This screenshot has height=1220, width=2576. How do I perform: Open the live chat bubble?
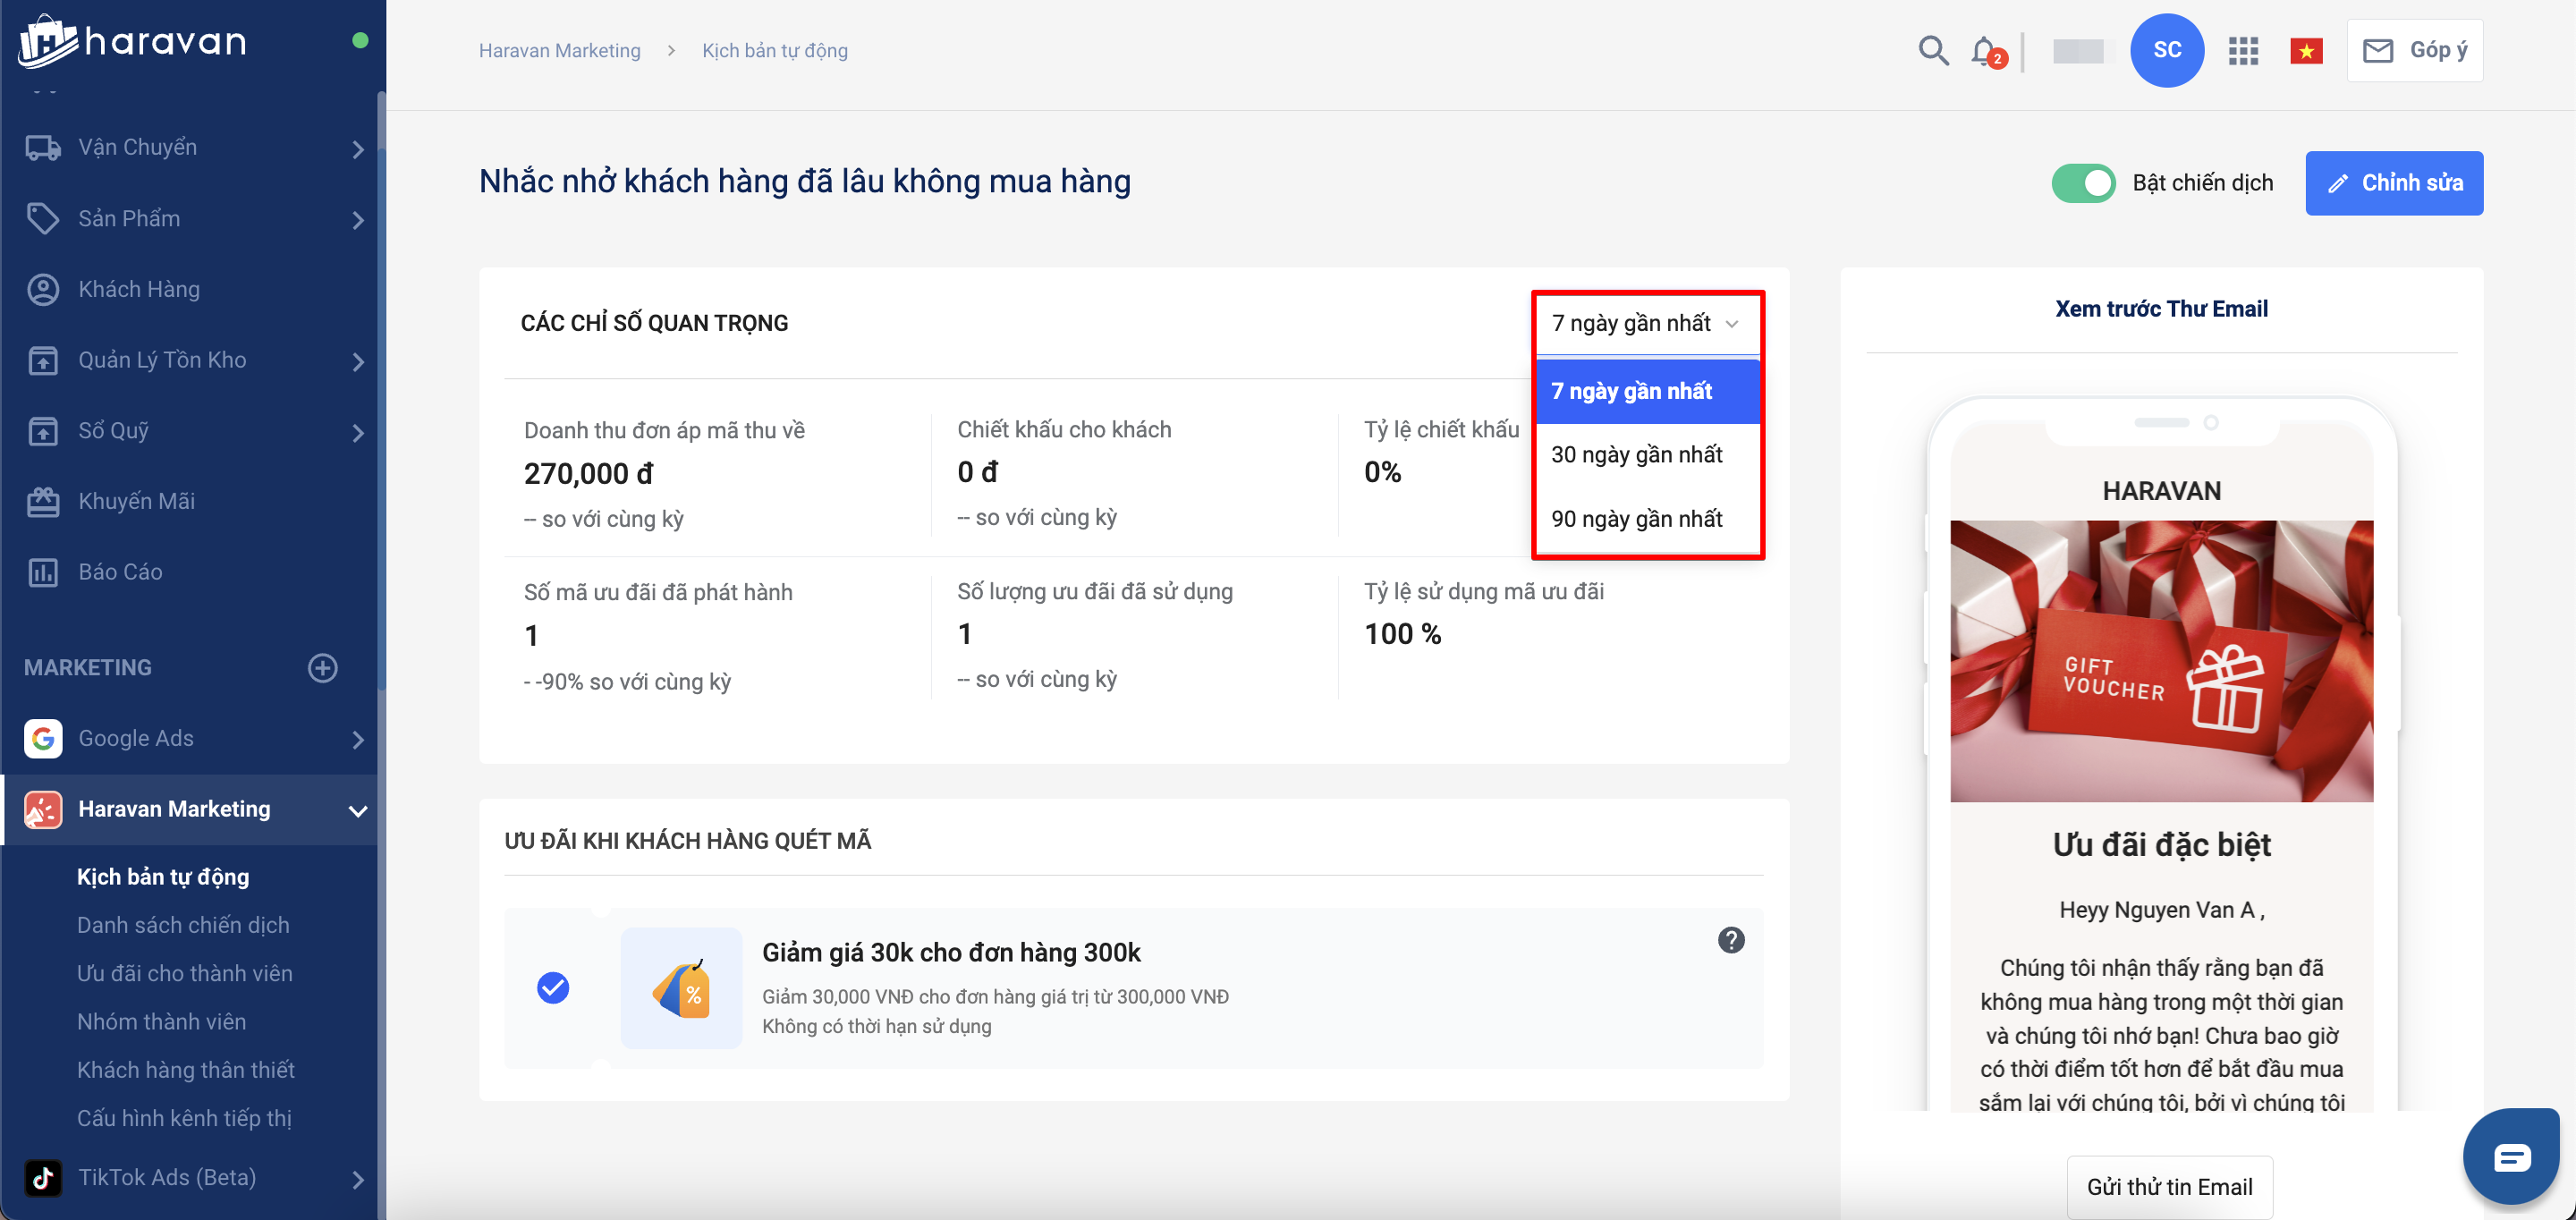[x=2510, y=1157]
